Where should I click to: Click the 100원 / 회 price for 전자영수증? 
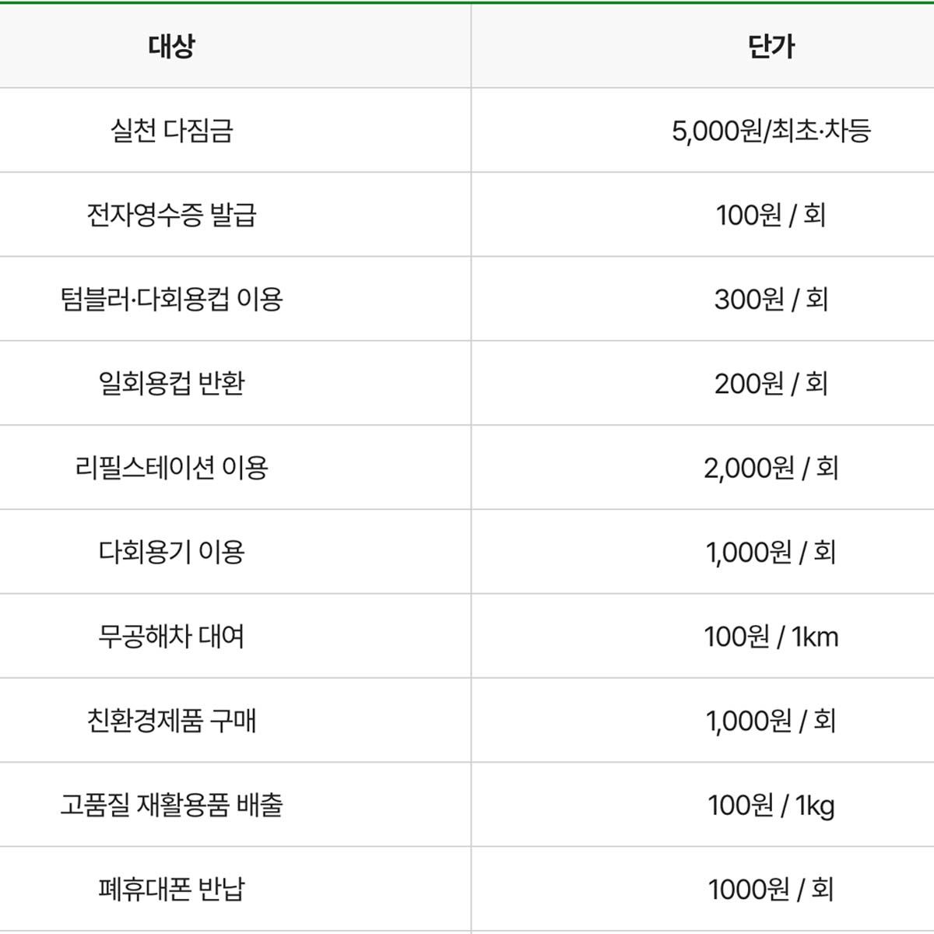[x=771, y=214]
